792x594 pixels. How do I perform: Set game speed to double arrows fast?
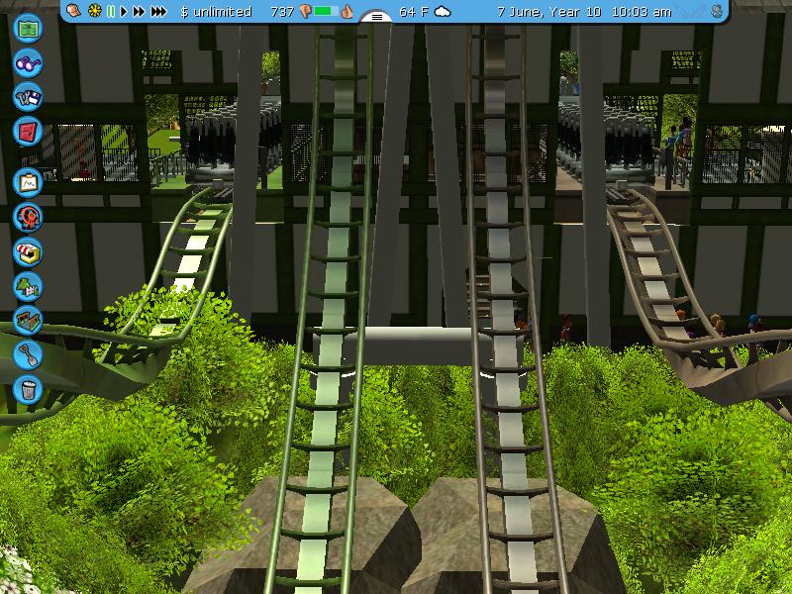139,11
